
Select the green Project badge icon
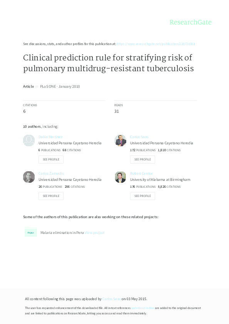[x=30, y=232]
